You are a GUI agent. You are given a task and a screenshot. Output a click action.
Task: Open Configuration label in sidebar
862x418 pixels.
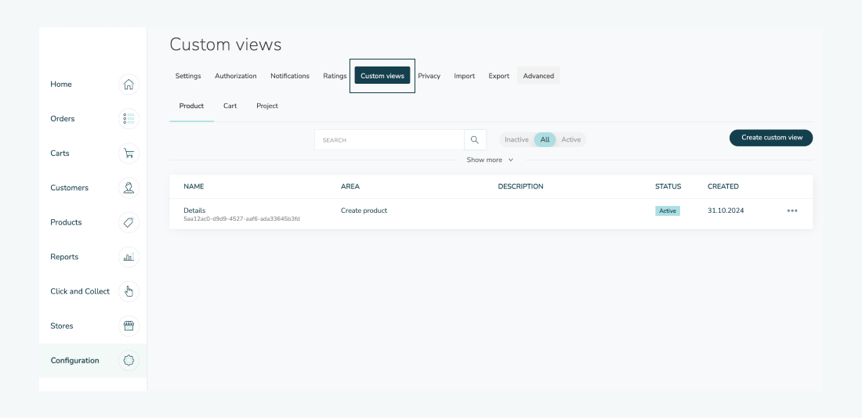74,360
